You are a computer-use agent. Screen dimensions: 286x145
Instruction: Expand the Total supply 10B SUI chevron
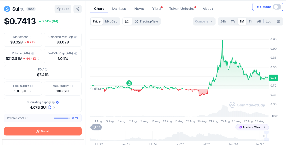[x=30, y=91]
